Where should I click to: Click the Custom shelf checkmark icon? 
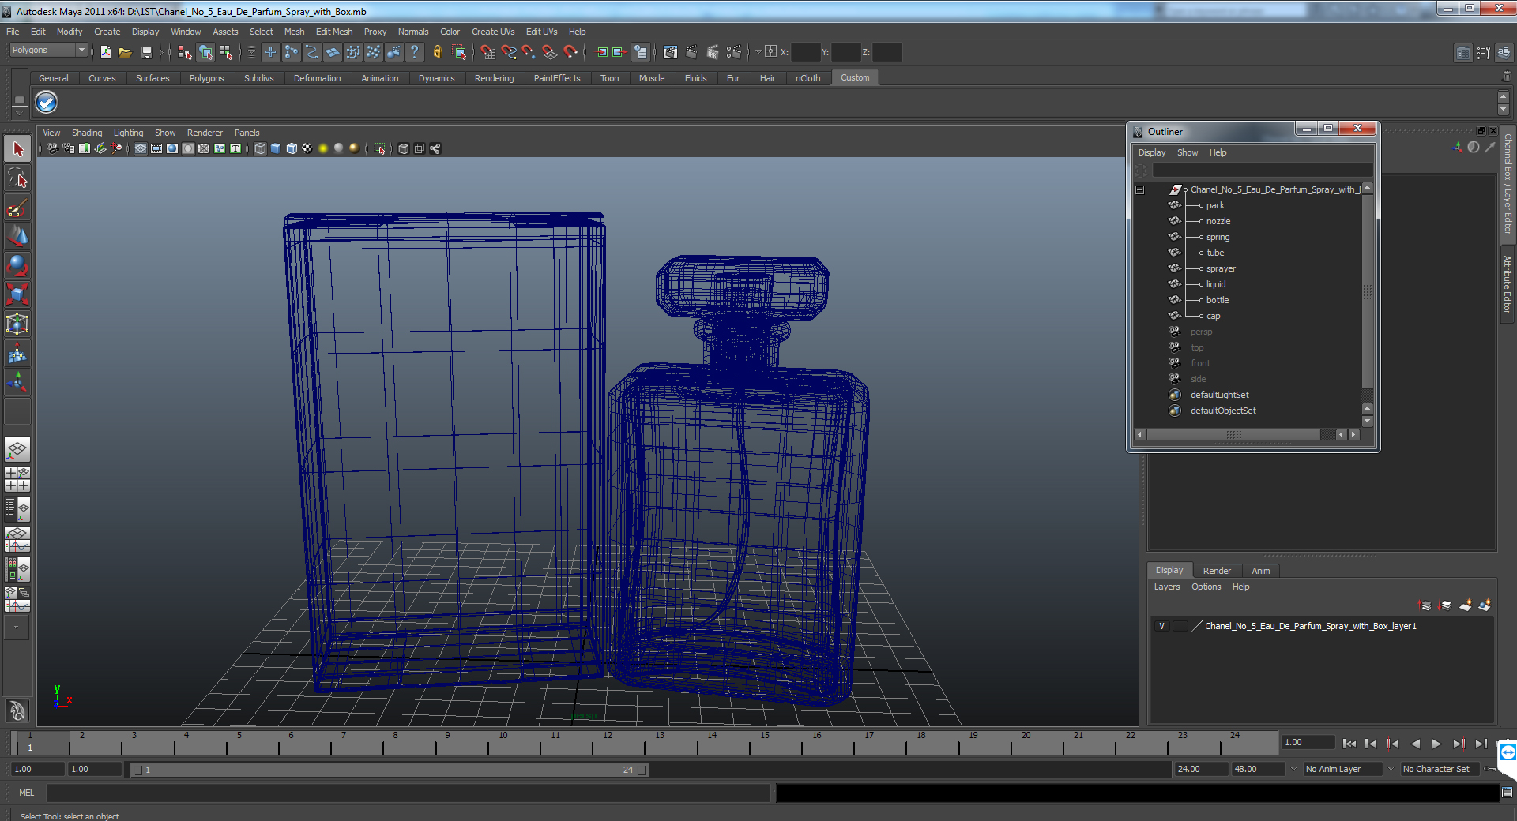[46, 103]
